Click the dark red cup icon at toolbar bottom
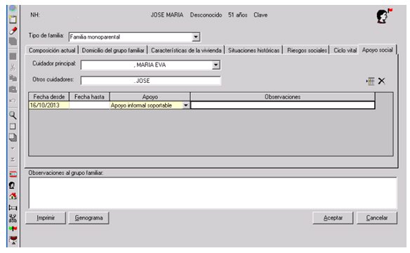This screenshot has width=410, height=253. click(x=13, y=240)
